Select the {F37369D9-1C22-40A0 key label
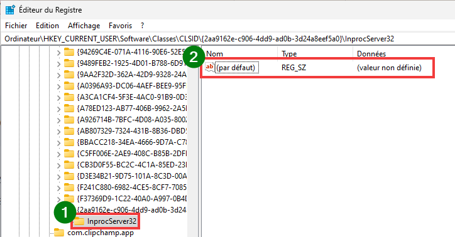 [x=132, y=199]
